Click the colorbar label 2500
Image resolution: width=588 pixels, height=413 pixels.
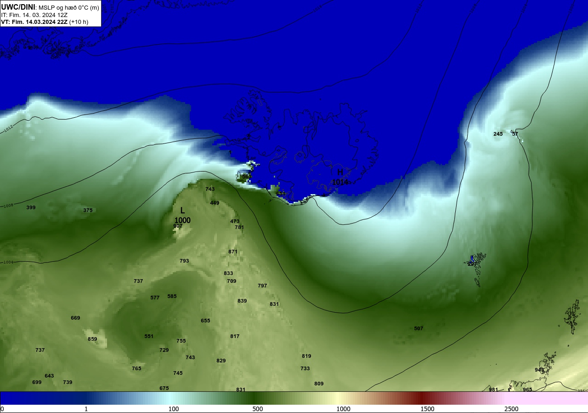click(x=511, y=409)
